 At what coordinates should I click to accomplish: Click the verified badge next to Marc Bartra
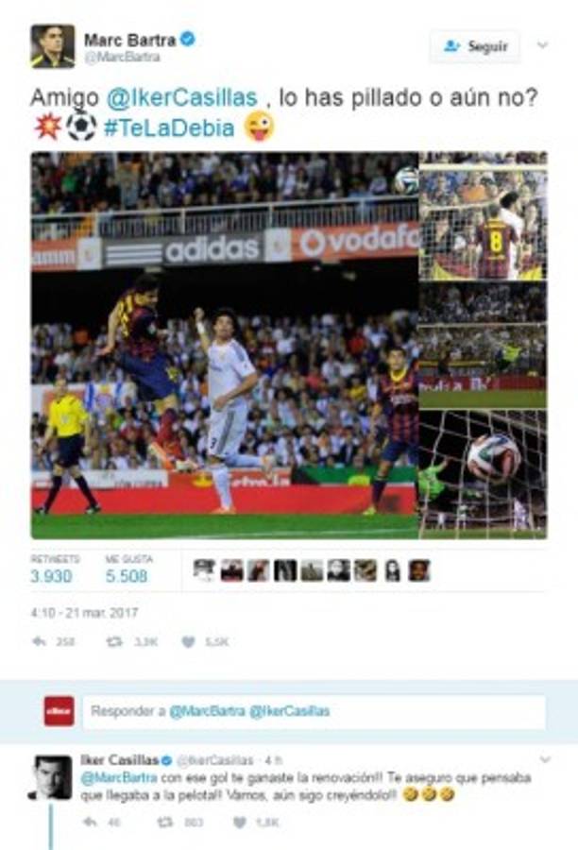click(188, 40)
